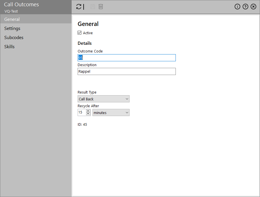Click the trash delete icon

101,7
